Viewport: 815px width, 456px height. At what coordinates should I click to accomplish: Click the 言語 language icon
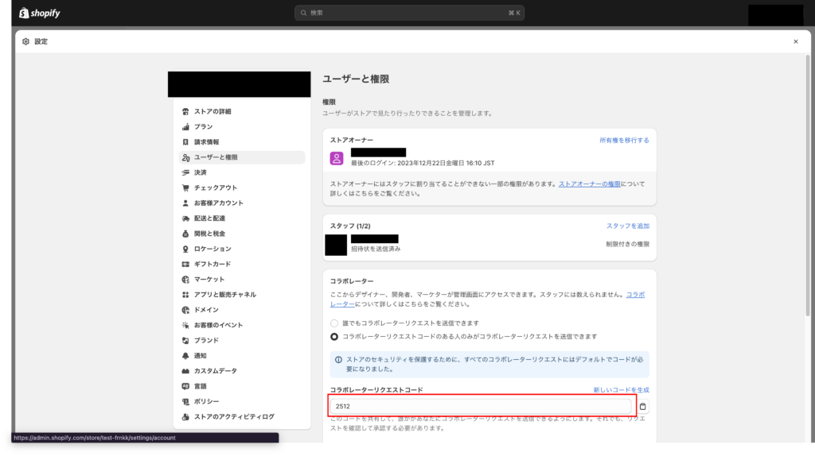185,386
